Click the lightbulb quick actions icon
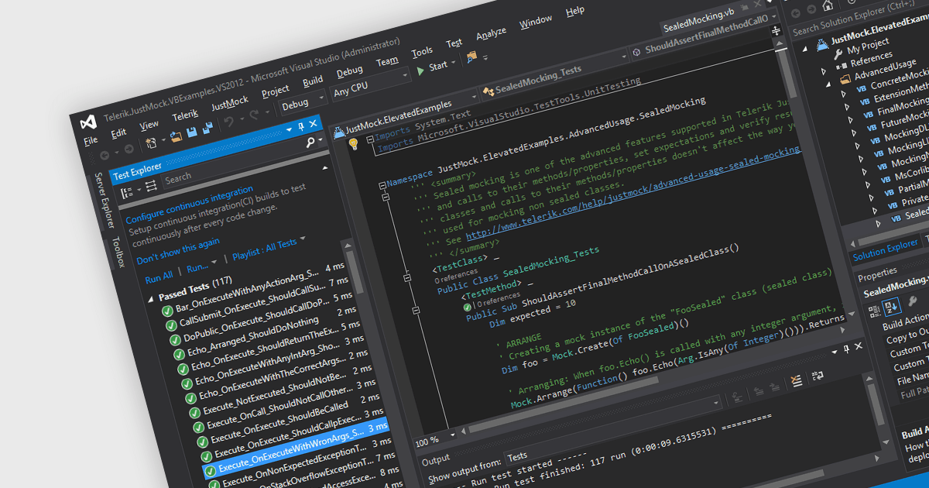Image resolution: width=929 pixels, height=488 pixels. coord(354,143)
